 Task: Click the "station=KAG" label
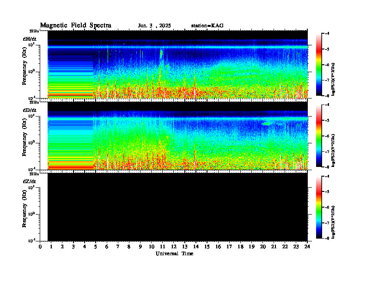[207, 25]
